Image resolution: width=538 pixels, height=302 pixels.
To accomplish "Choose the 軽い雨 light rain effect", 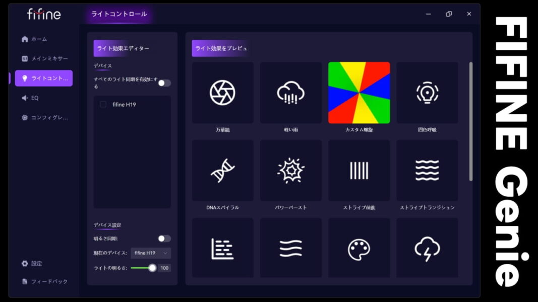I will pos(291,93).
